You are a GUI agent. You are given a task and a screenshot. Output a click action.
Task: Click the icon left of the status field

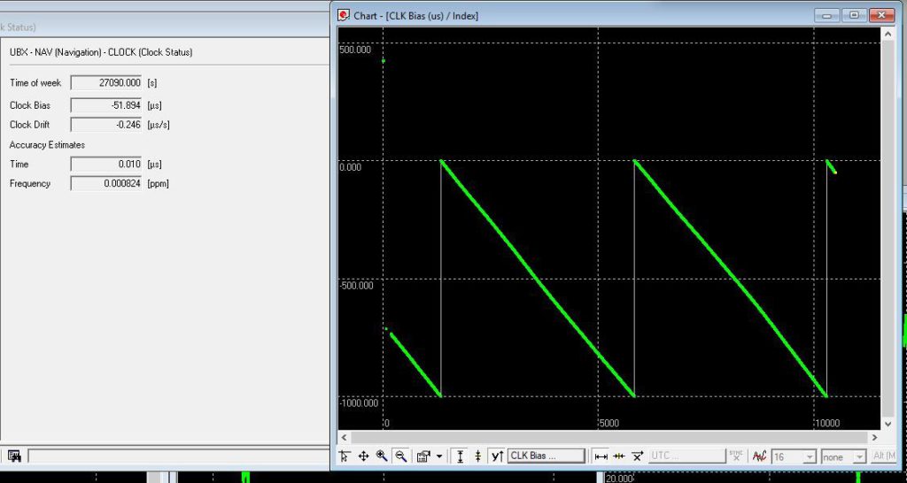pos(14,456)
